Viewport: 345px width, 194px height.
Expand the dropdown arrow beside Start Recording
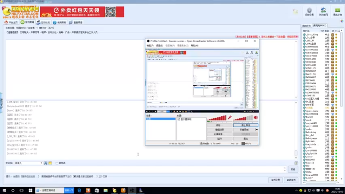257,130
